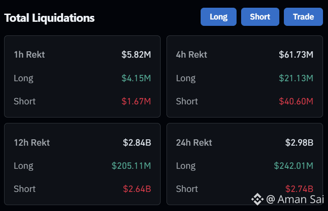Click the red $40.60M short amount
This screenshot has width=328, height=211.
(296, 102)
